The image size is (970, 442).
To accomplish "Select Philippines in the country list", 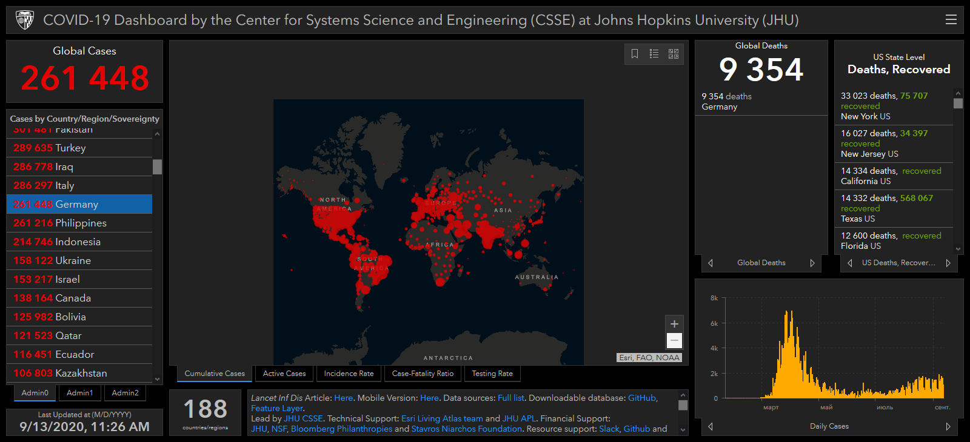I will click(x=79, y=223).
